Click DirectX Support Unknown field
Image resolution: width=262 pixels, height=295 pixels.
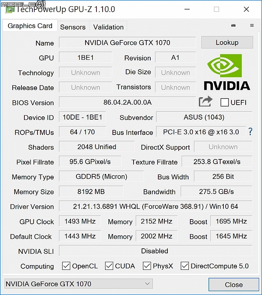tap(223, 147)
